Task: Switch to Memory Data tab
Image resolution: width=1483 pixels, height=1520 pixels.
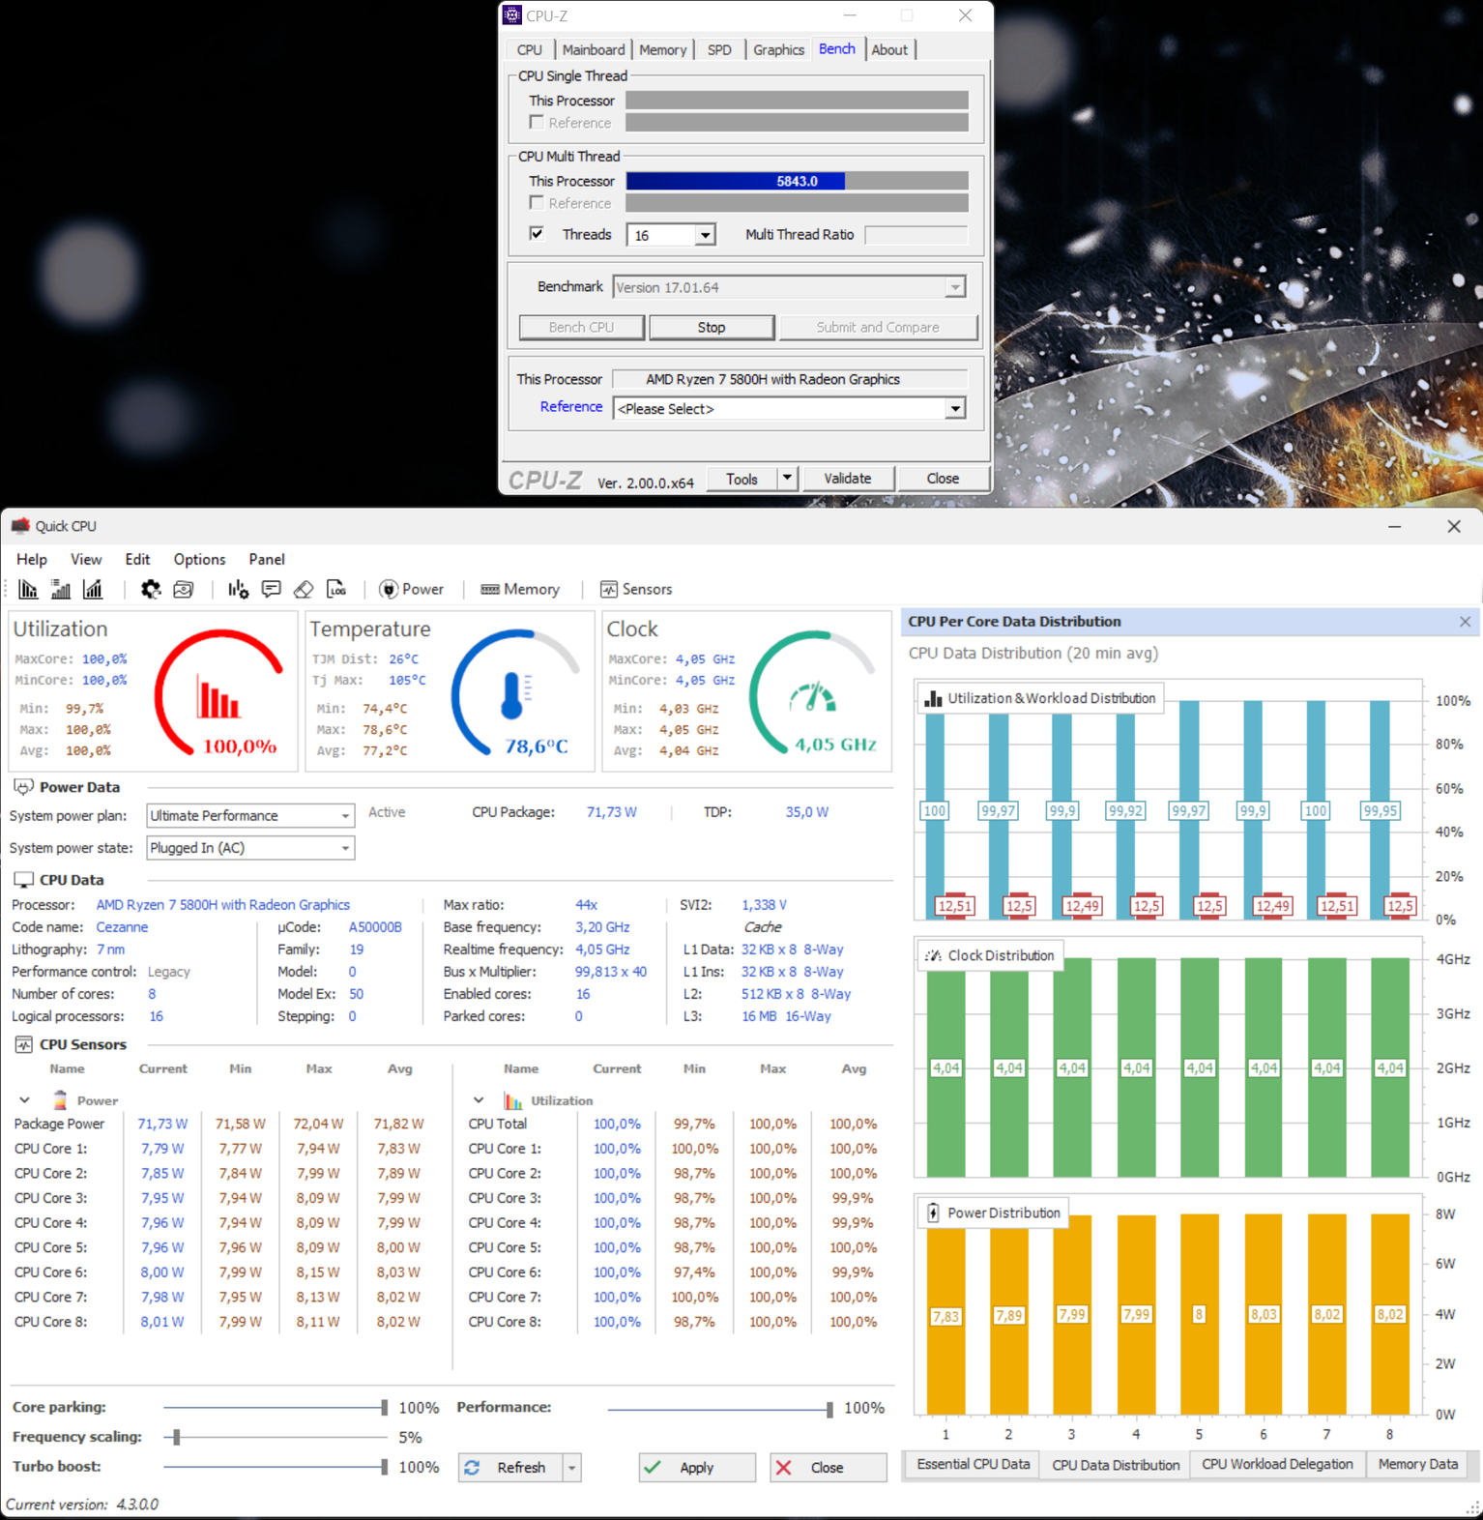Action: [x=1417, y=1464]
